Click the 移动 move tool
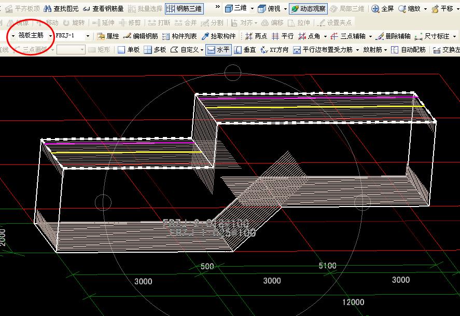Screen dimensions: 460x316 (x=47, y=23)
